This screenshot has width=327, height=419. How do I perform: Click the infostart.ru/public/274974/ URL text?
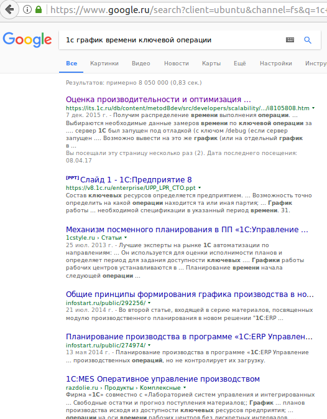point(106,345)
